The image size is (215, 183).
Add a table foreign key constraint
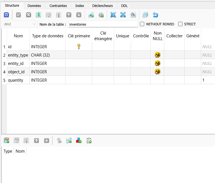pyautogui.click(x=69, y=140)
